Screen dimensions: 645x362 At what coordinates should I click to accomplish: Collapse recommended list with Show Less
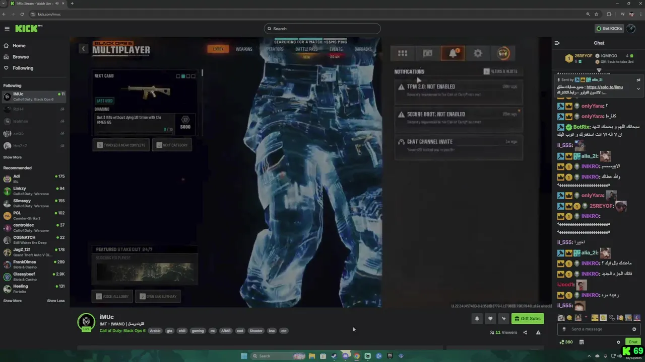(56, 301)
